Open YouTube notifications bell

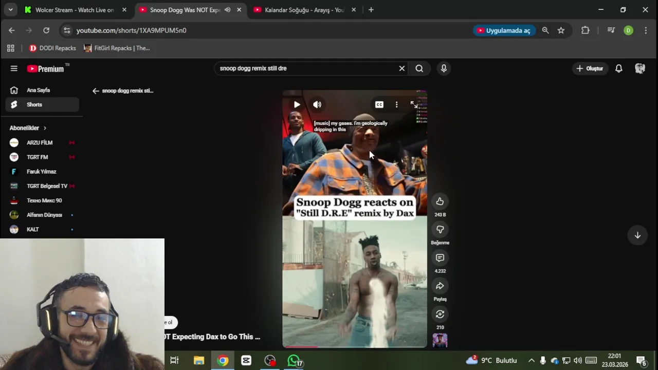[x=619, y=68]
